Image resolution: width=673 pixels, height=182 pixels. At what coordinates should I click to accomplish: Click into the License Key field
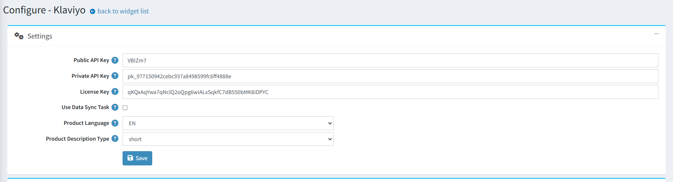pyautogui.click(x=390, y=92)
